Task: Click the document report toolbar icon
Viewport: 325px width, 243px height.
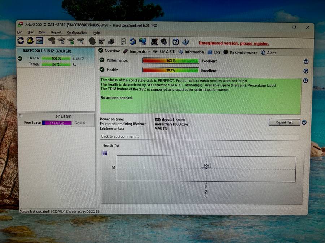Action: tap(123, 41)
